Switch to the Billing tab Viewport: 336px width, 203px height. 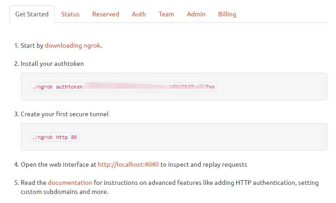(227, 14)
